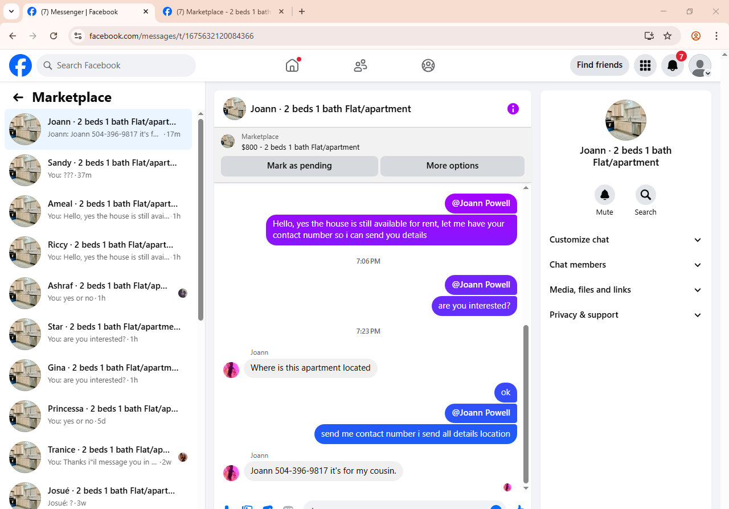Open Gina conversation in list

tap(98, 375)
